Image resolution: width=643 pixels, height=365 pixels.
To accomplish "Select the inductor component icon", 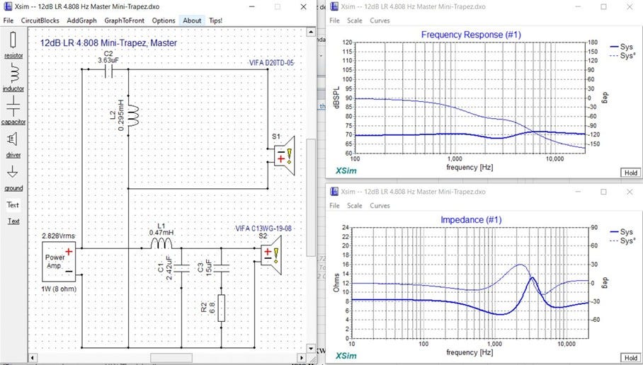I will (13, 74).
